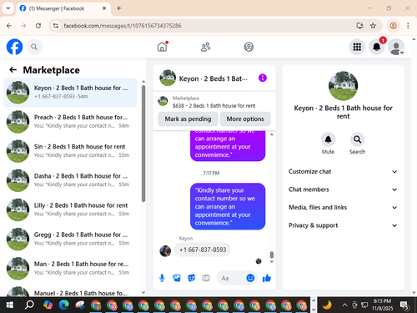Mute the conversation using bell icon
The height and width of the screenshot is (313, 417).
(x=328, y=139)
